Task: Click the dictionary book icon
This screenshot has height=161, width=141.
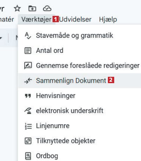Action: (28, 156)
